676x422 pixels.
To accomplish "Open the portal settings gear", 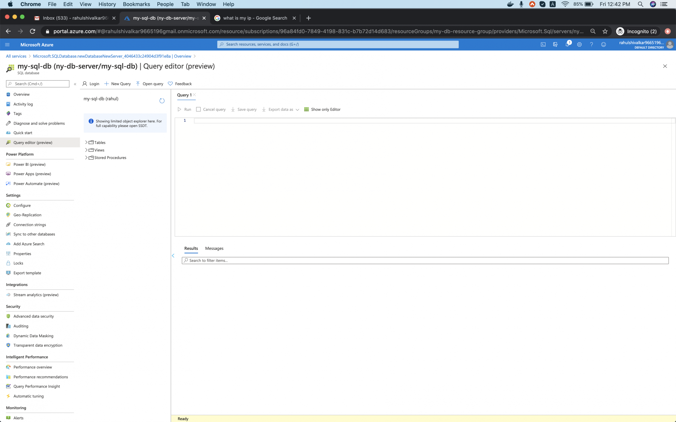I will (579, 44).
